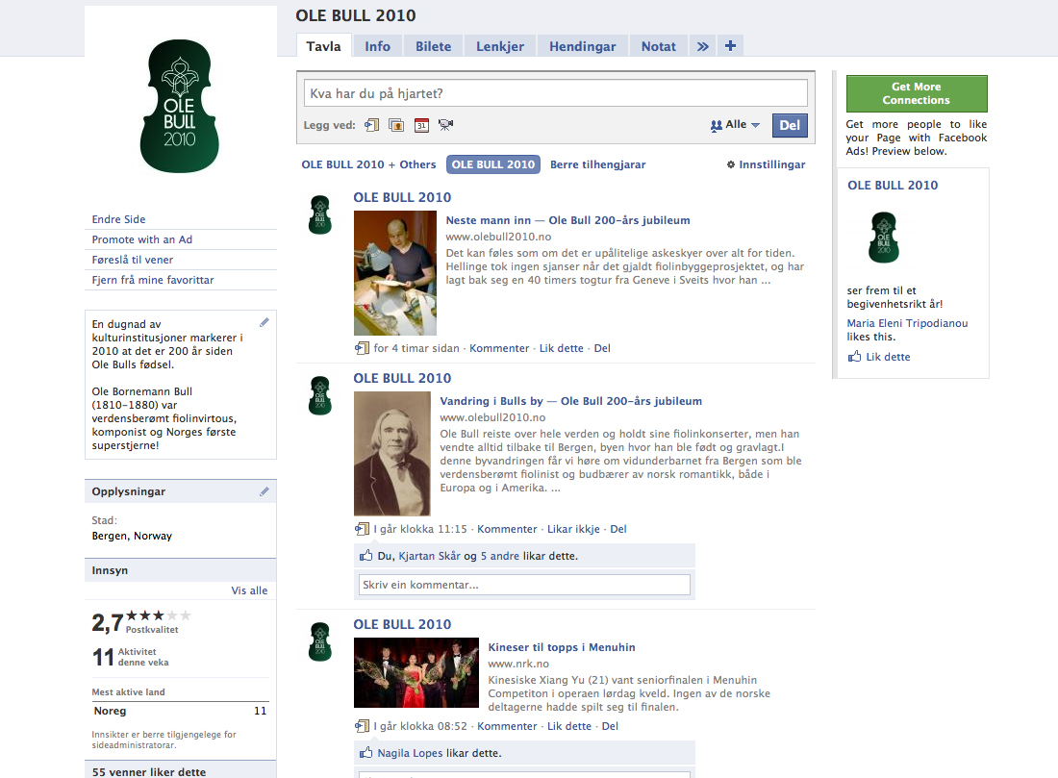This screenshot has height=778, width=1058.
Task: Click 'Føreslå til vener'
Action: coord(133,260)
